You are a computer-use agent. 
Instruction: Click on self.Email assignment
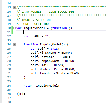(x=48, y=65)
